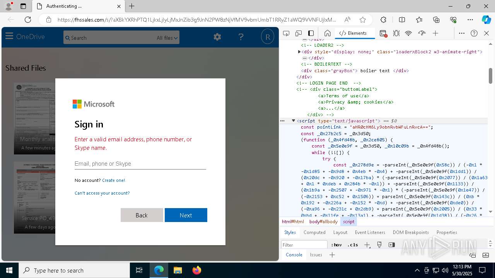495x278 pixels.
Task: Open the Copilot icon in Edge
Action: pyautogui.click(x=486, y=20)
